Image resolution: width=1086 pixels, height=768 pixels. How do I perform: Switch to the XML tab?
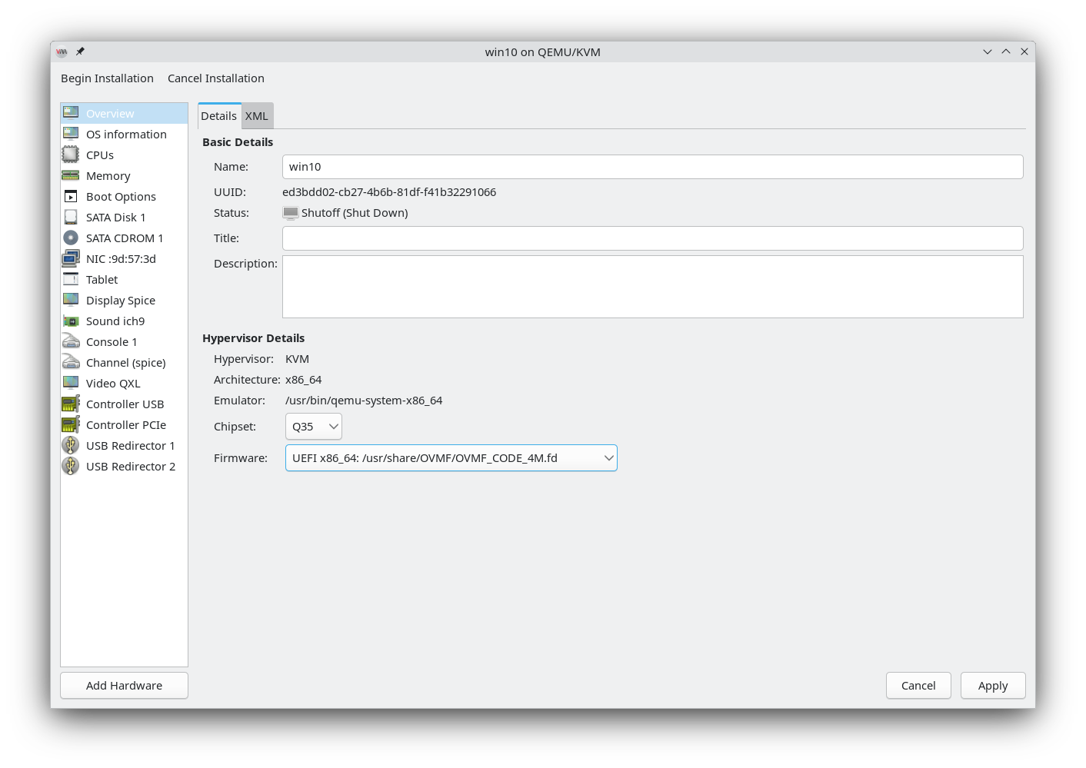[x=257, y=116]
